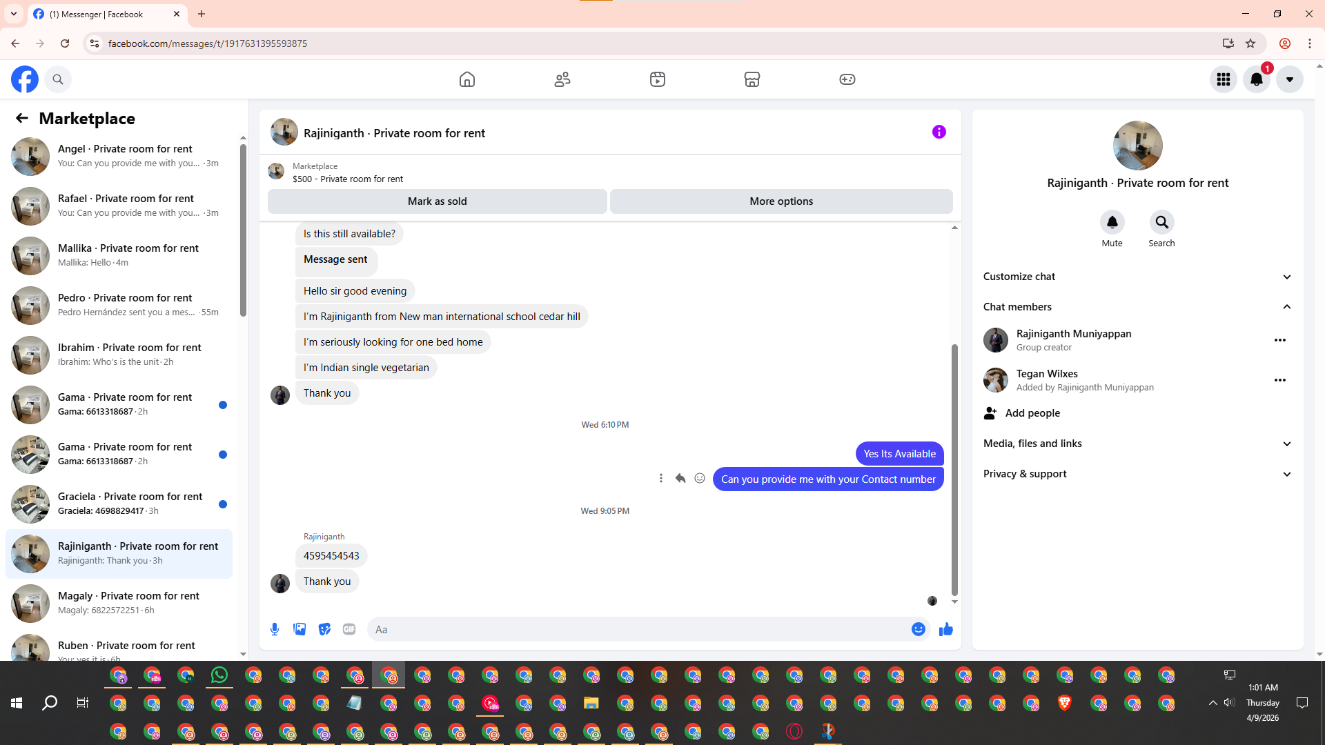1325x745 pixels.
Task: Open the emoji picker in message box
Action: coord(918,629)
